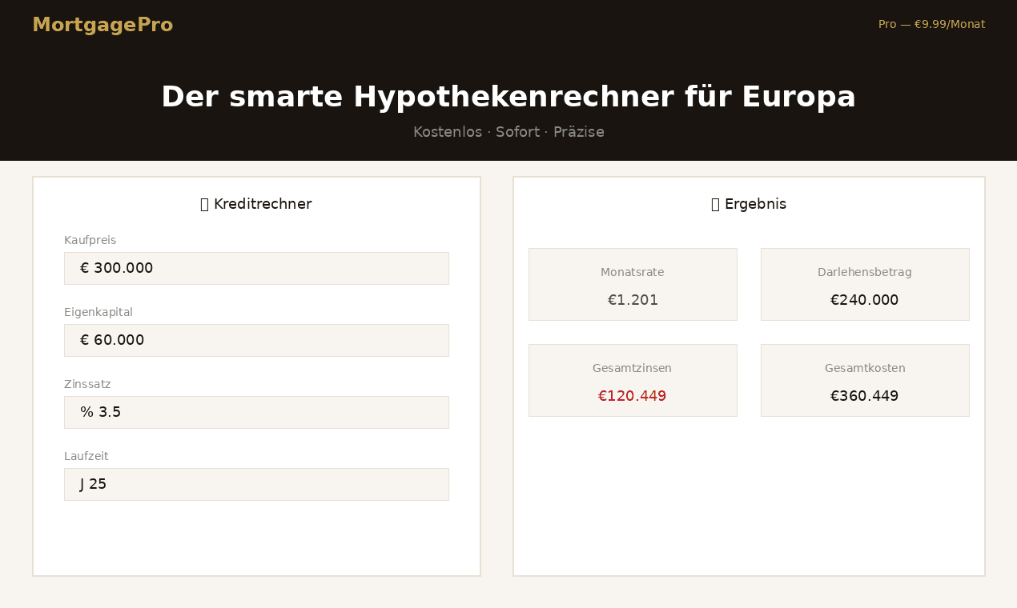Image resolution: width=1017 pixels, height=608 pixels.
Task: Click the Zinssatz input showing 3.5
Action: tap(256, 412)
